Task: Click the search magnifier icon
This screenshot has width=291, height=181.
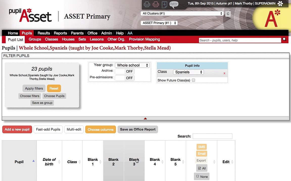Action: pyautogui.click(x=284, y=39)
